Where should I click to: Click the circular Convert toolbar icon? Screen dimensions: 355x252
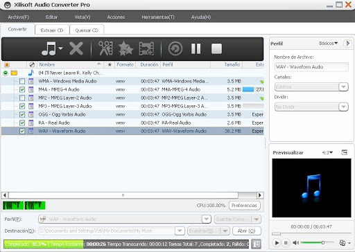[175, 48]
